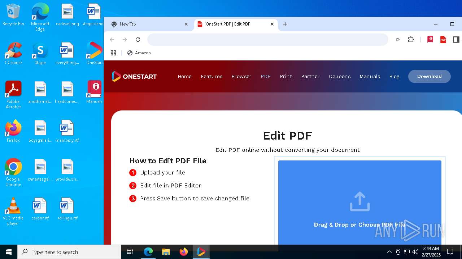Screen dimensions: 462x259
Task: Open Edge from taskbar
Action: [x=148, y=252]
